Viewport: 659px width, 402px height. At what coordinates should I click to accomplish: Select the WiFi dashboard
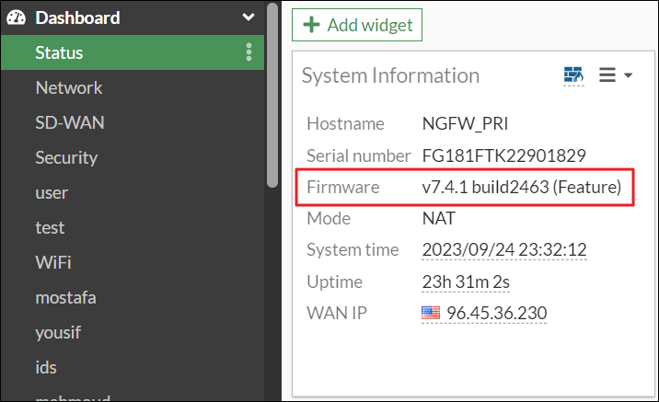coord(53,263)
